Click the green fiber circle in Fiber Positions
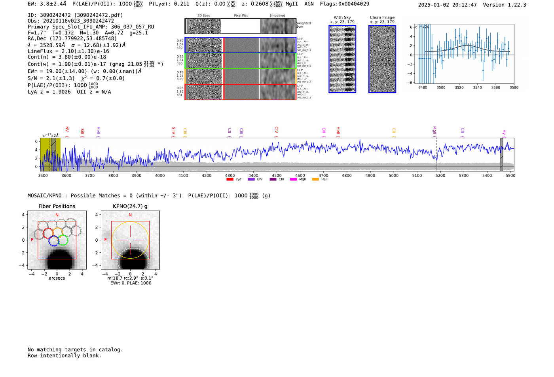The image size is (554, 377). (x=63, y=240)
